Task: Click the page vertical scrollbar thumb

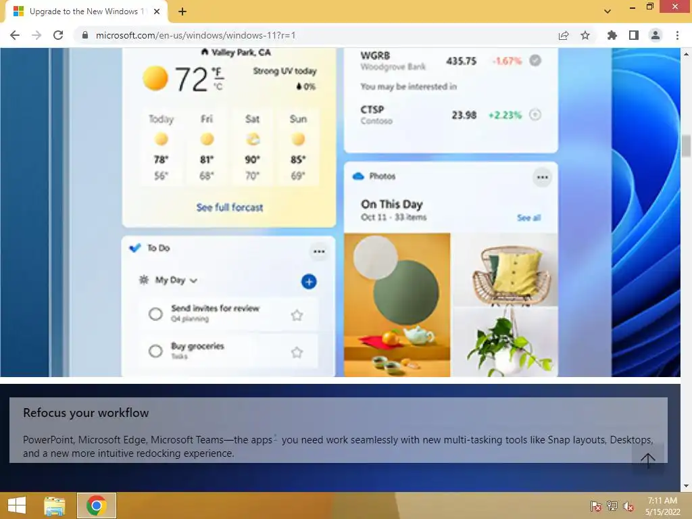Action: (686, 146)
